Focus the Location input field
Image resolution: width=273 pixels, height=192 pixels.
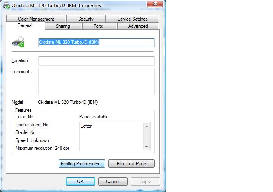point(96,61)
